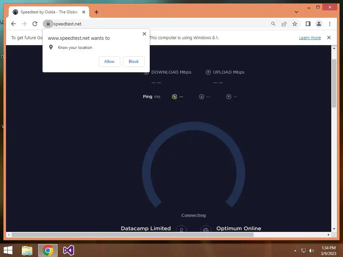Open the Windows Start button
This screenshot has height=257, width=343.
pyautogui.click(x=8, y=250)
